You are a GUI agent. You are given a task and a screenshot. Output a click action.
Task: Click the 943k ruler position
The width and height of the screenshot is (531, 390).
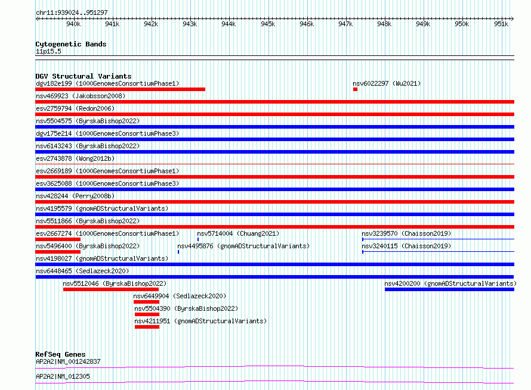[190, 24]
